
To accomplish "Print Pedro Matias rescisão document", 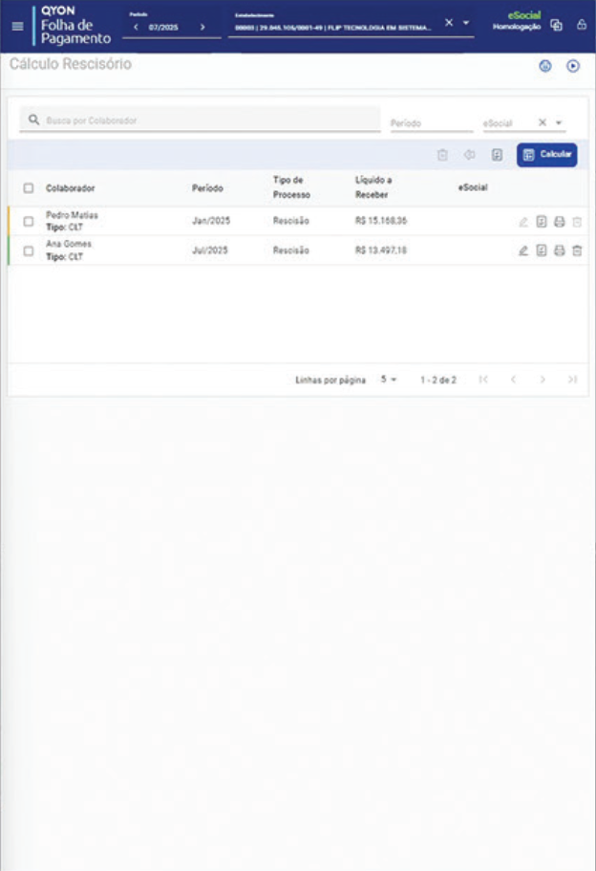I will [x=559, y=222].
